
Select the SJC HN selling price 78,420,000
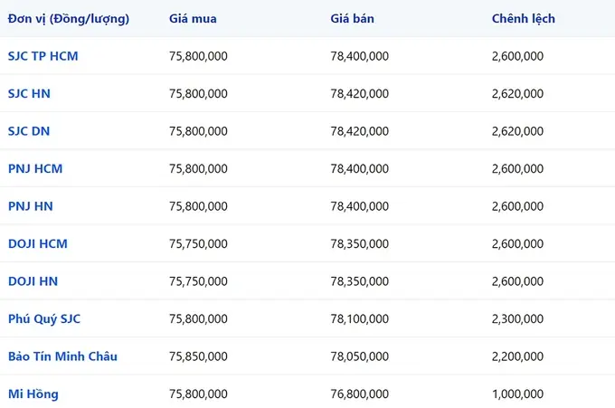pyautogui.click(x=359, y=94)
